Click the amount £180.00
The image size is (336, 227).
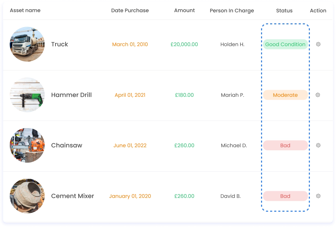(184, 95)
